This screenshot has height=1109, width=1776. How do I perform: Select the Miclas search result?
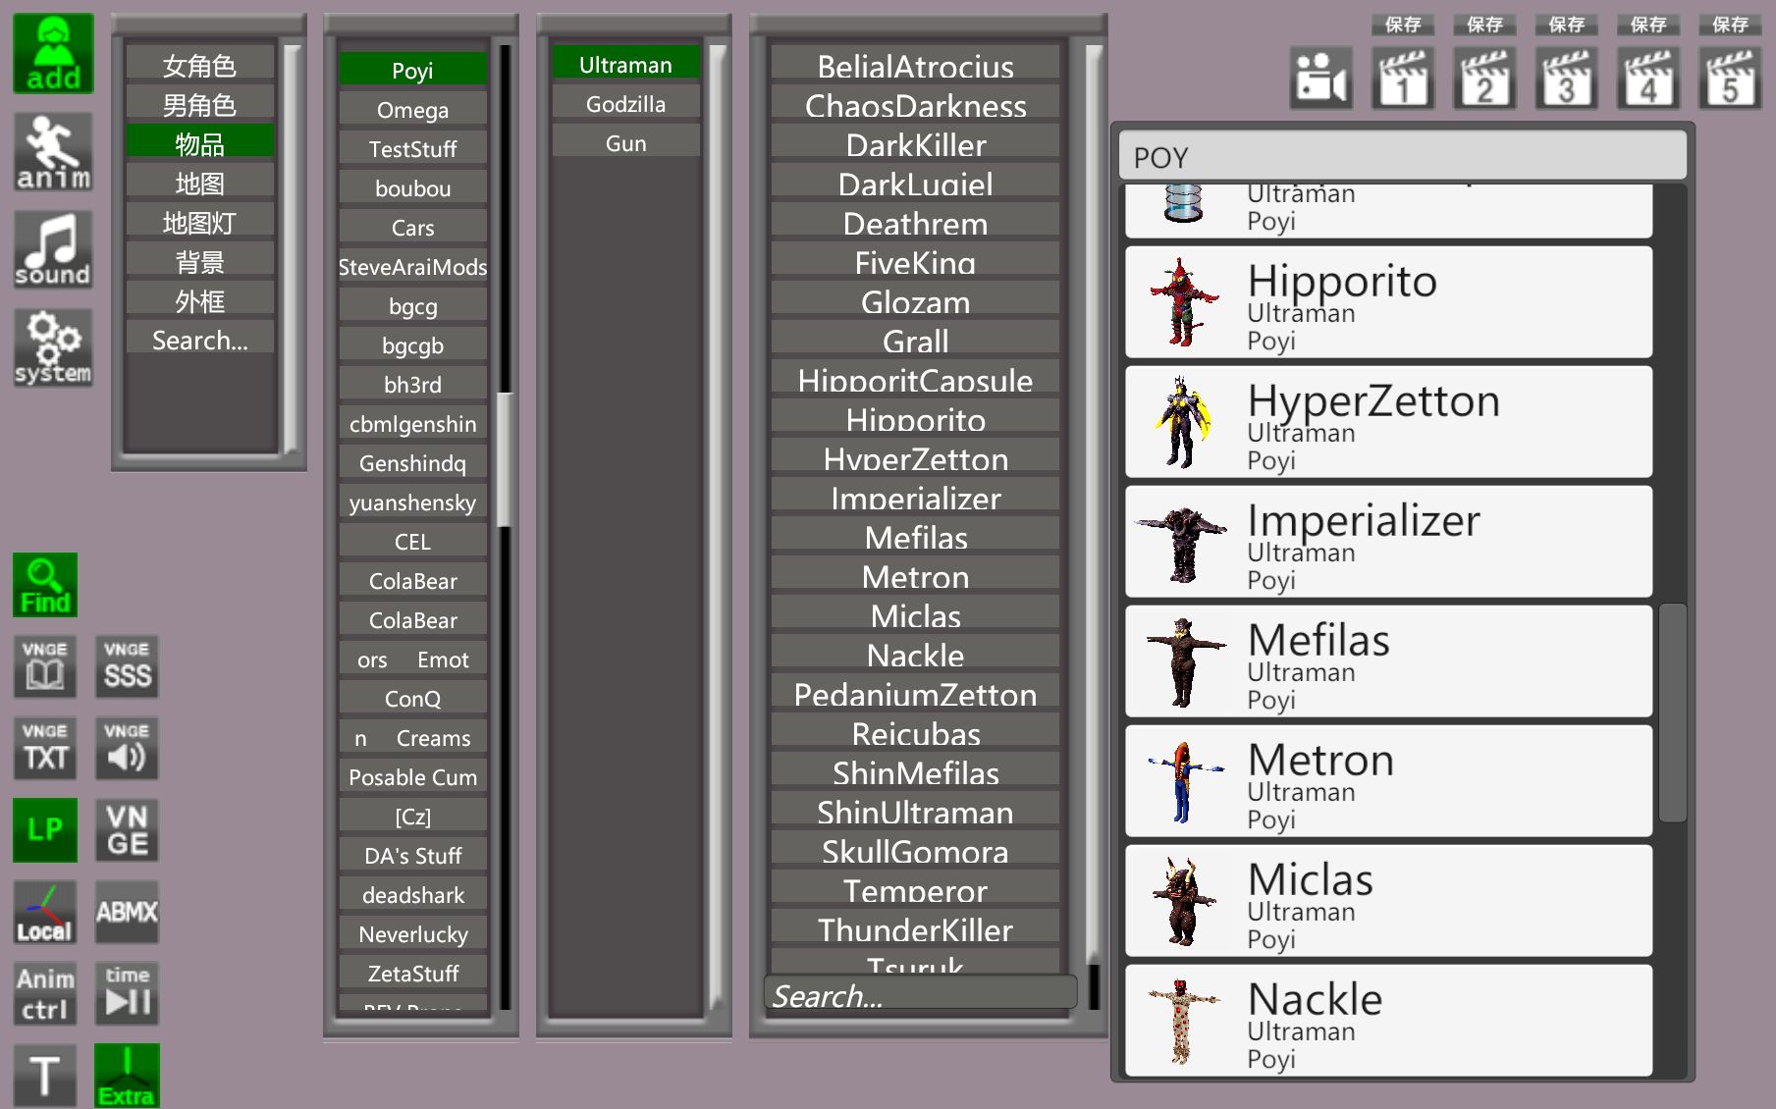[1388, 901]
